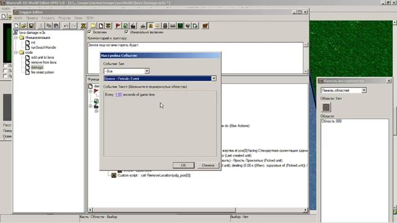
Task: Open the Правка menu
Action: tap(32, 18)
